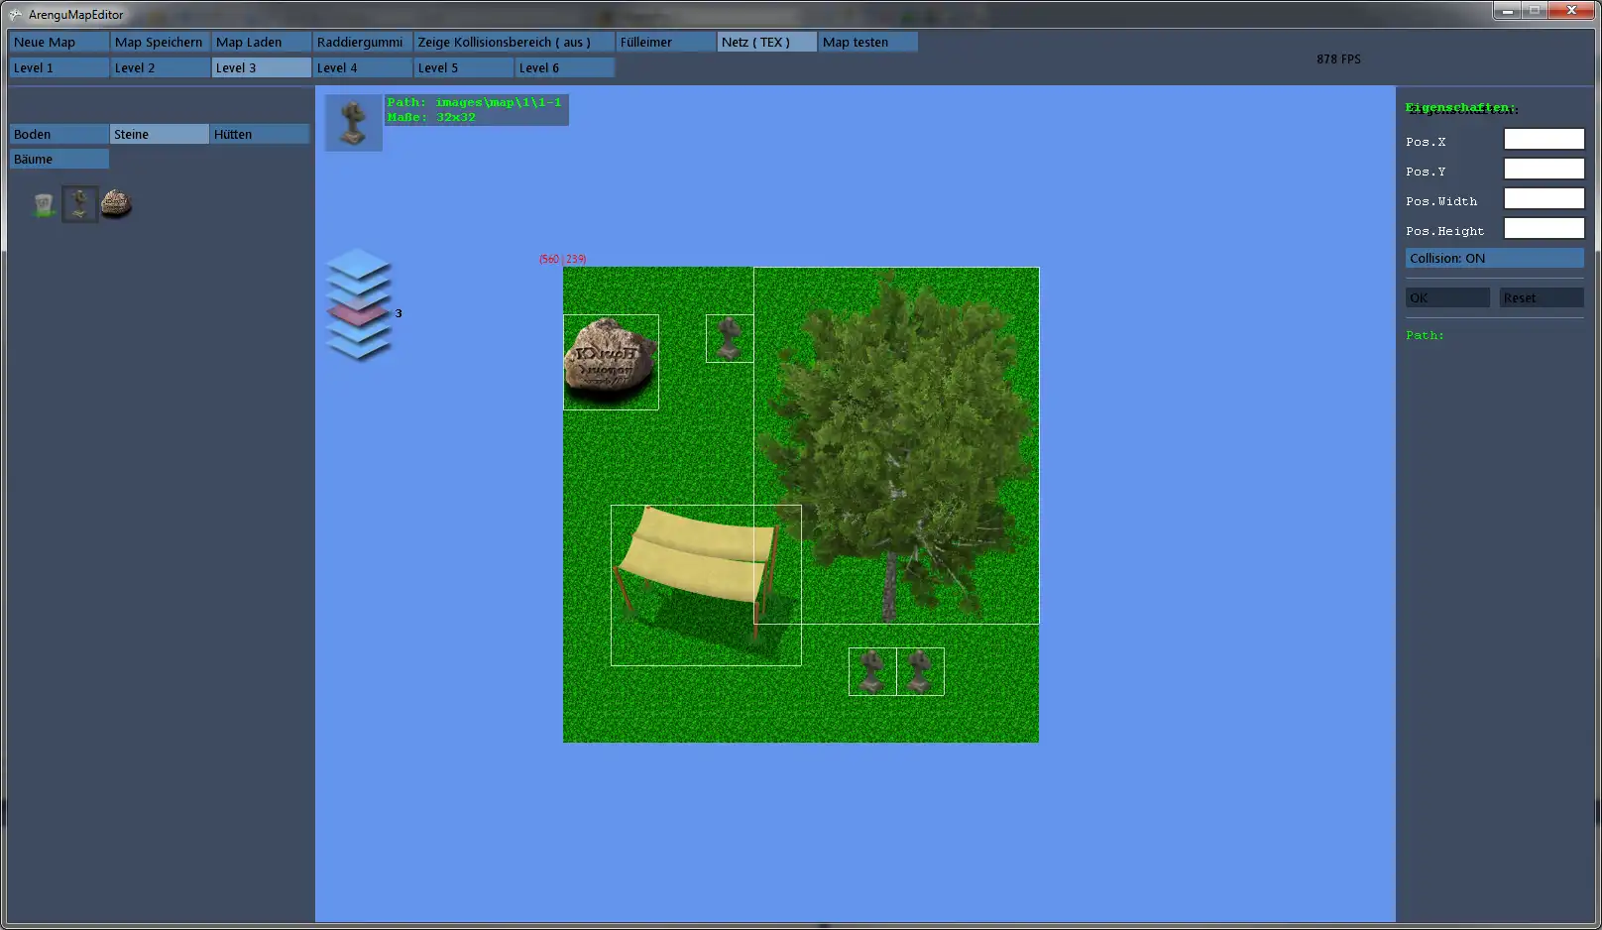The image size is (1602, 930).
Task: Click the Reset properties button
Action: point(1542,297)
